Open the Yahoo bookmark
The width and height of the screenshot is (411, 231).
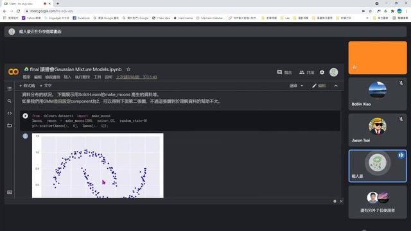coord(31,18)
